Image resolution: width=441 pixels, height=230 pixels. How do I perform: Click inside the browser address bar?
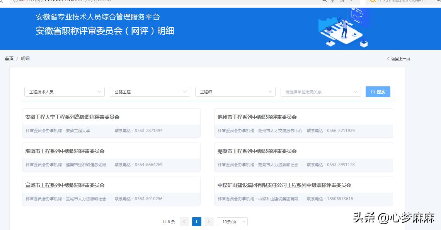coord(155,2)
